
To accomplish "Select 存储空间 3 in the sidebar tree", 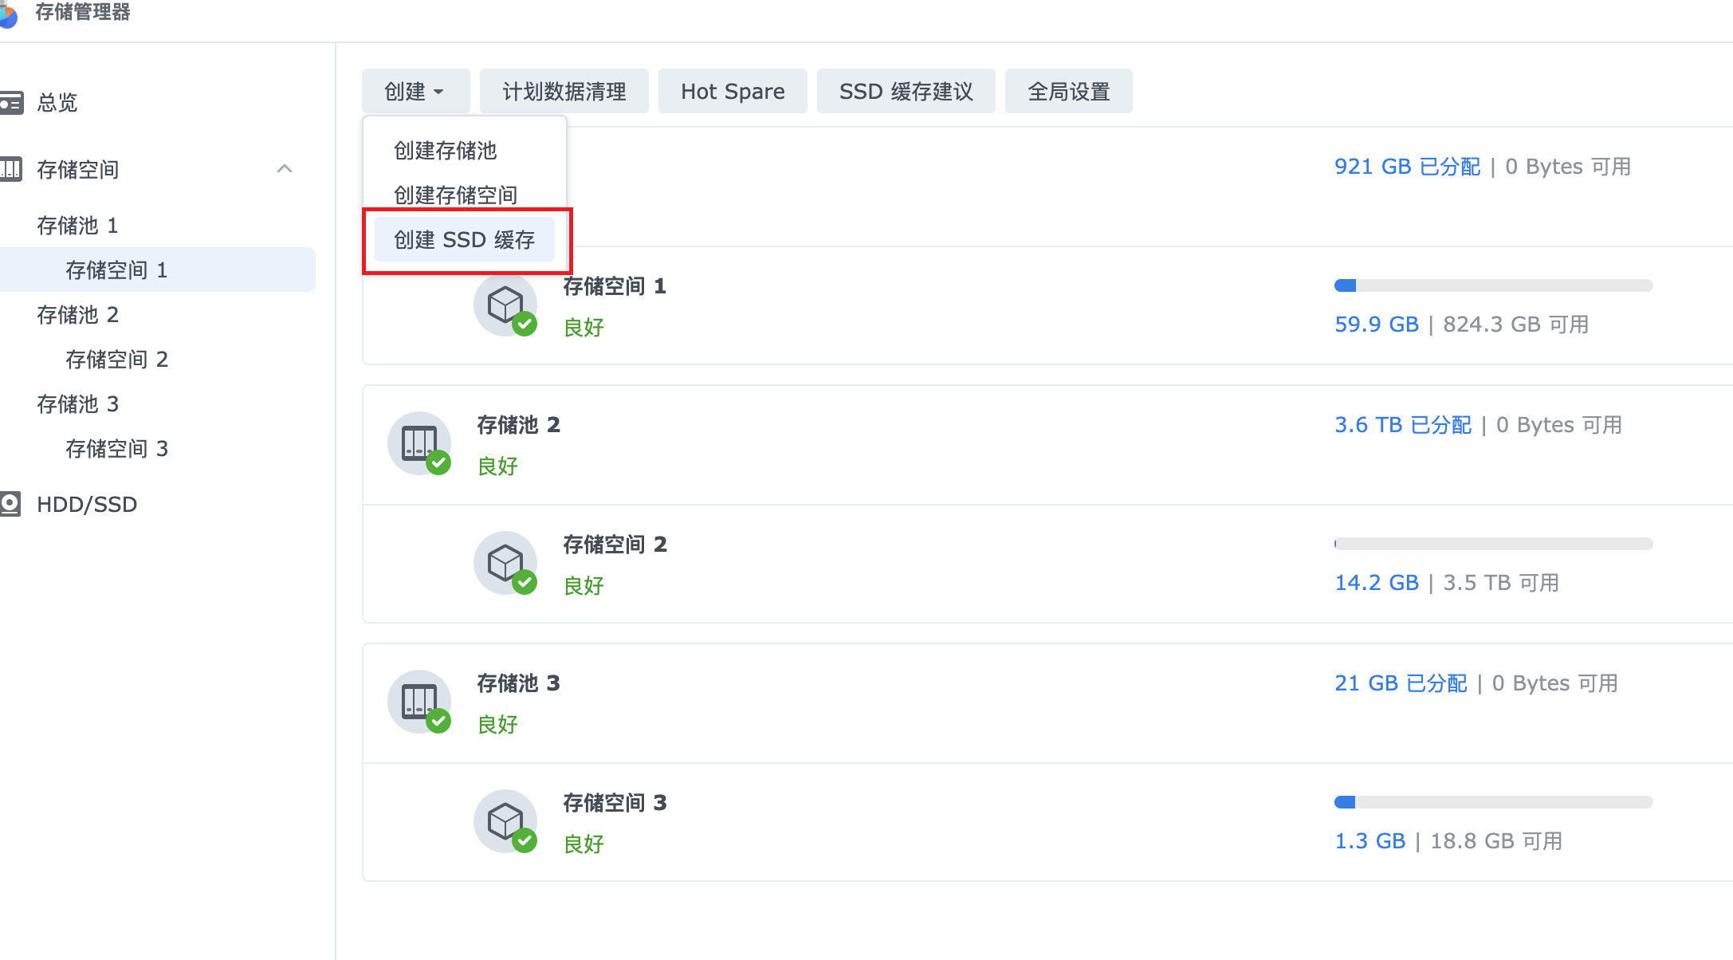I will point(117,449).
